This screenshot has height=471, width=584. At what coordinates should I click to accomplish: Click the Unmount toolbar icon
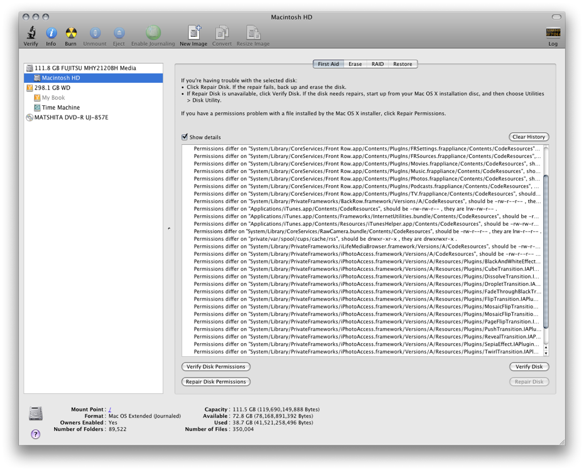(x=95, y=33)
